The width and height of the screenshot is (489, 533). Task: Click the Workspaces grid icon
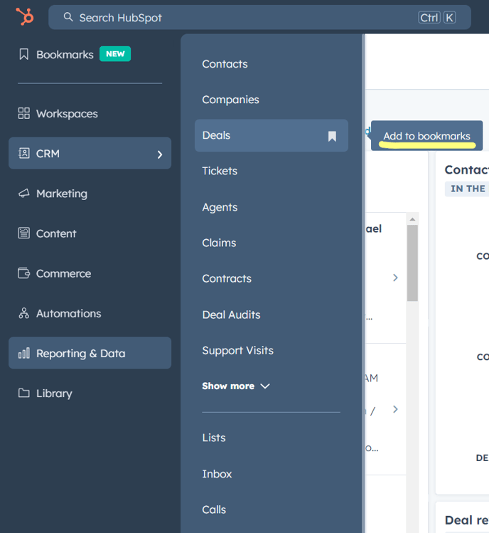[24, 114]
